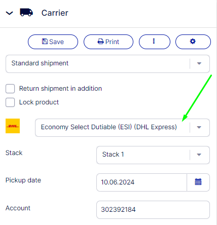Click the Return shipment in addition label
This screenshot has height=225, width=217.
60,89
